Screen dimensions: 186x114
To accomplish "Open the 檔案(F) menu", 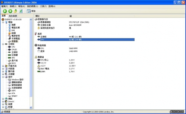I will pyautogui.click(x=5, y=6).
